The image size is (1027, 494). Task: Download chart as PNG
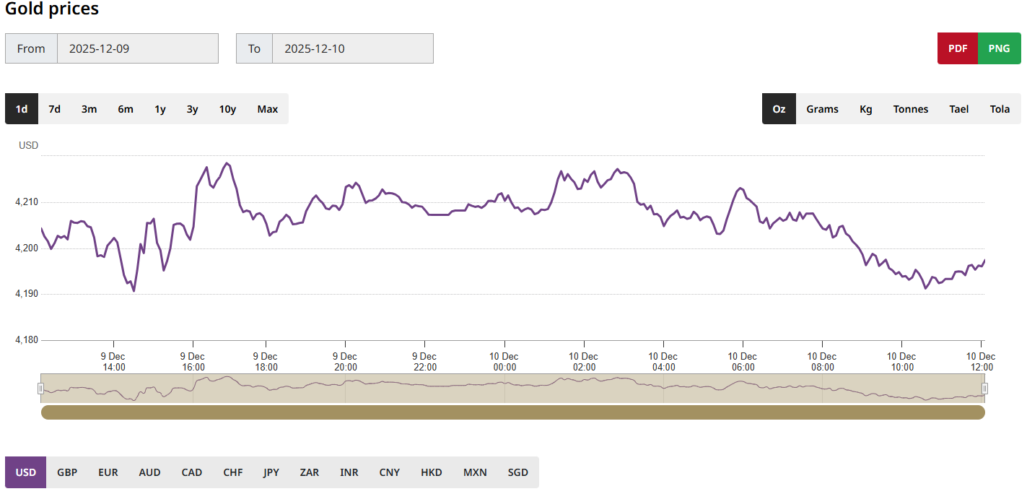coord(999,48)
